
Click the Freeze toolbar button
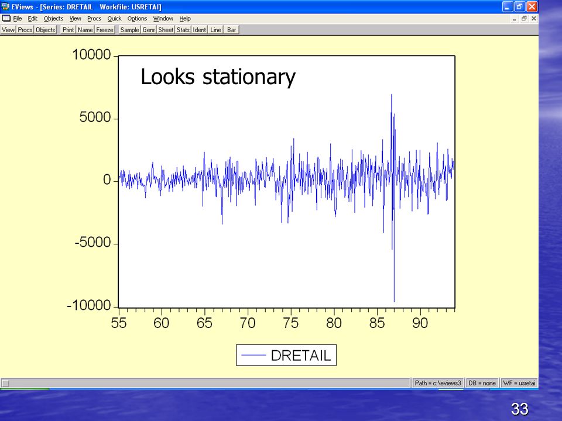tap(105, 30)
